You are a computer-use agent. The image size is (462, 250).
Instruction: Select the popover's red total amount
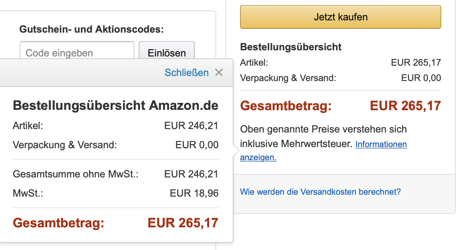183,223
